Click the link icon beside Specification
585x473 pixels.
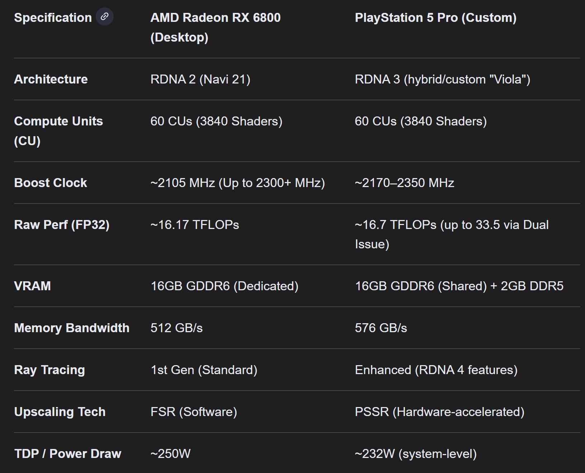[105, 17]
